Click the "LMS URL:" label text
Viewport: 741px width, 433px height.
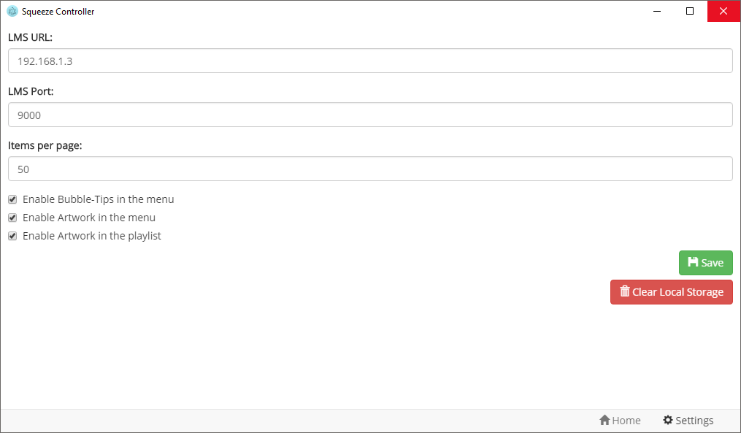(x=30, y=37)
